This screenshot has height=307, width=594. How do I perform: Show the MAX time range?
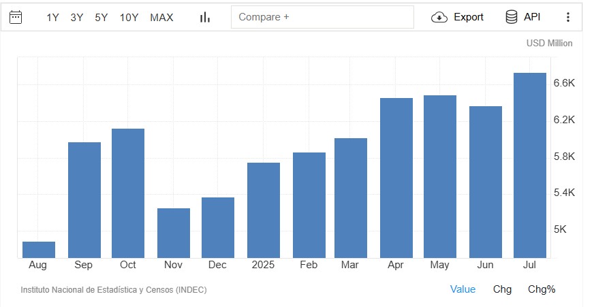(x=161, y=17)
